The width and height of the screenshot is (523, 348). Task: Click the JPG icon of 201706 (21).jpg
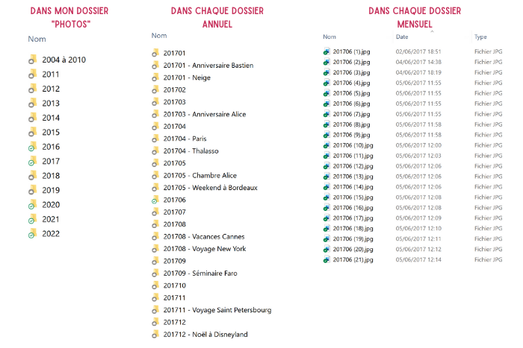327,259
